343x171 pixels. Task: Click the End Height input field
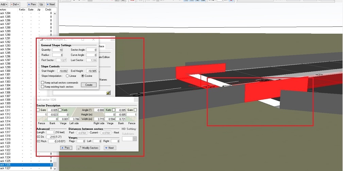(91, 71)
